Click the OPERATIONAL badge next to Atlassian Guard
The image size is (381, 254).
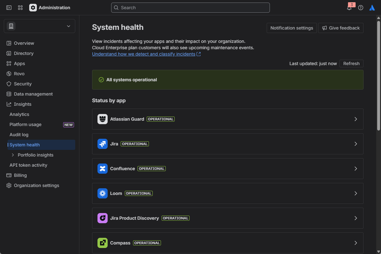click(161, 119)
